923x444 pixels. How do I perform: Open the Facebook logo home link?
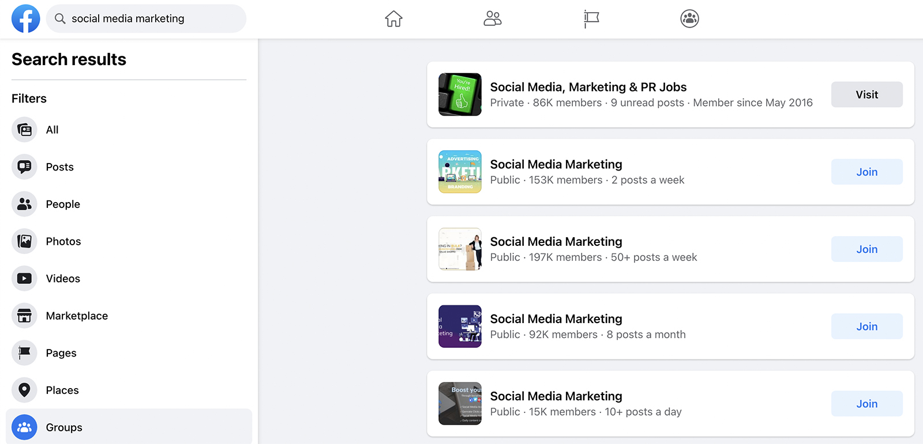(26, 18)
